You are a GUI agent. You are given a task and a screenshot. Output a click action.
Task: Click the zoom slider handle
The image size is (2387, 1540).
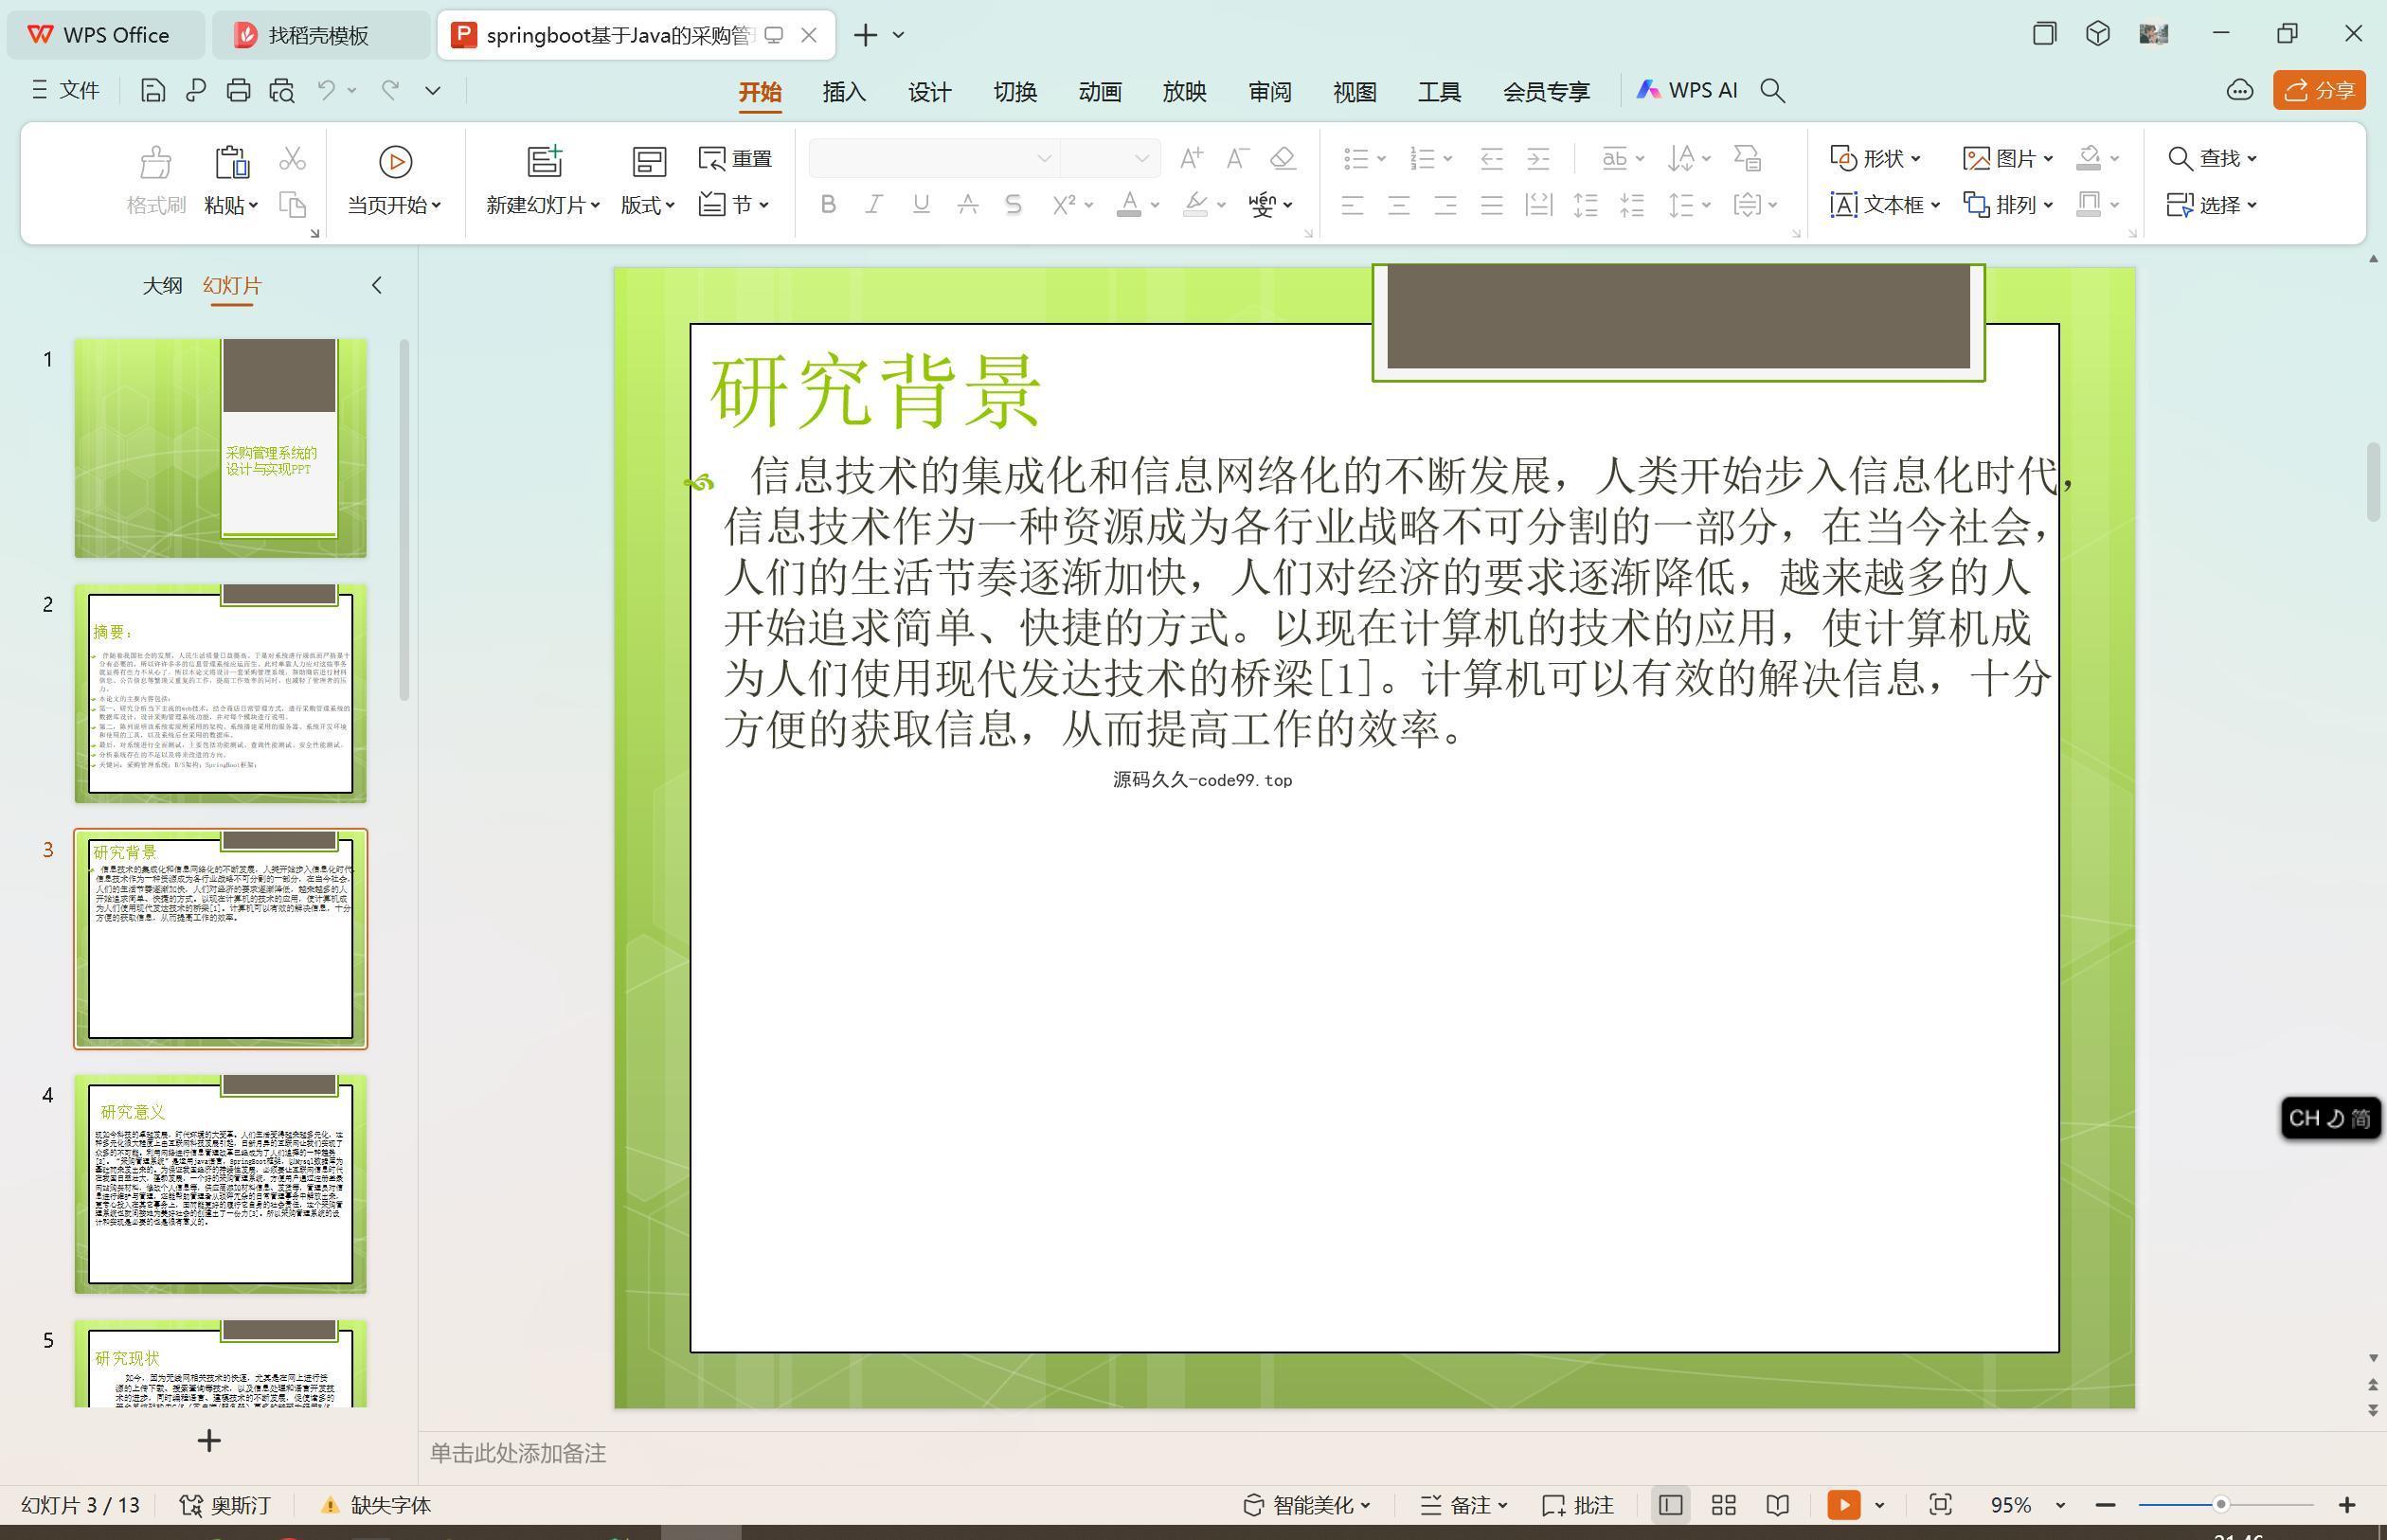click(2221, 1504)
